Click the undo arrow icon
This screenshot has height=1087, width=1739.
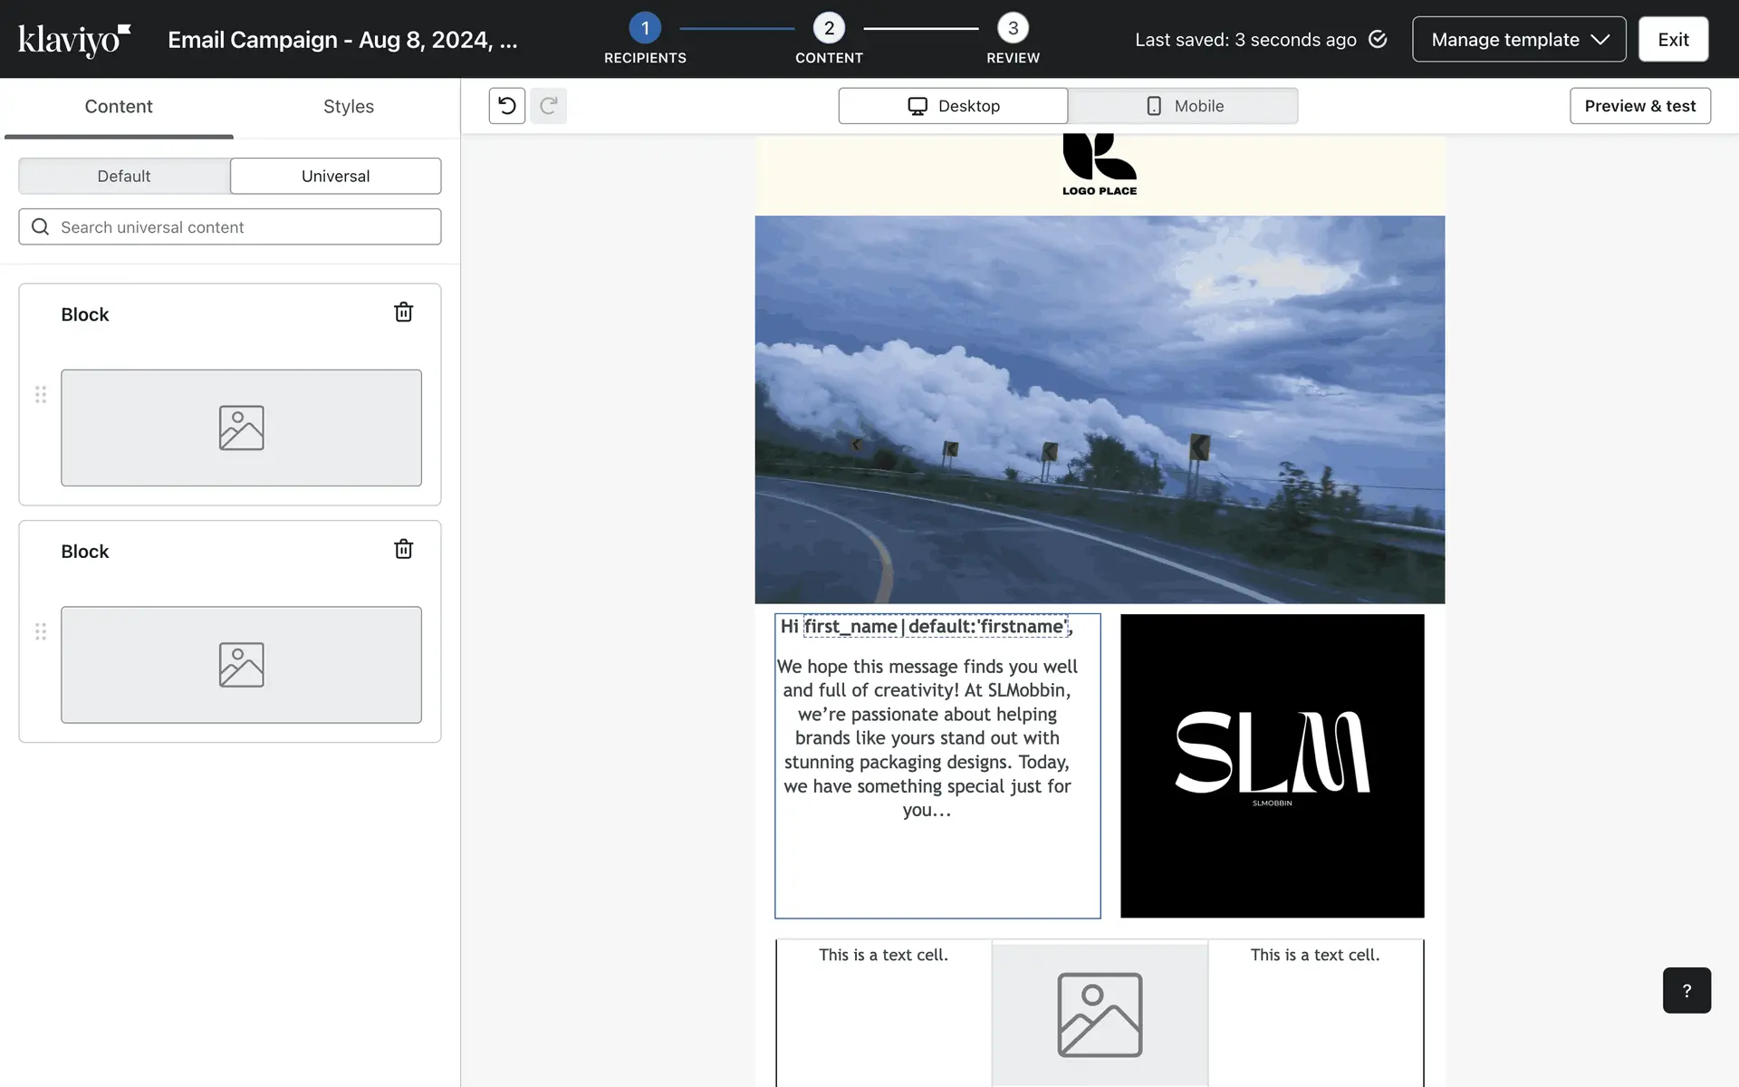(x=506, y=106)
